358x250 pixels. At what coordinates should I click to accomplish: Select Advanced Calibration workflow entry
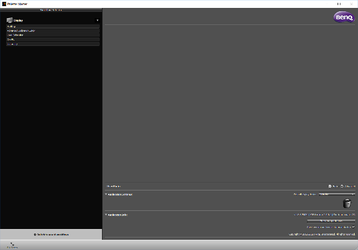pyautogui.click(x=53, y=31)
